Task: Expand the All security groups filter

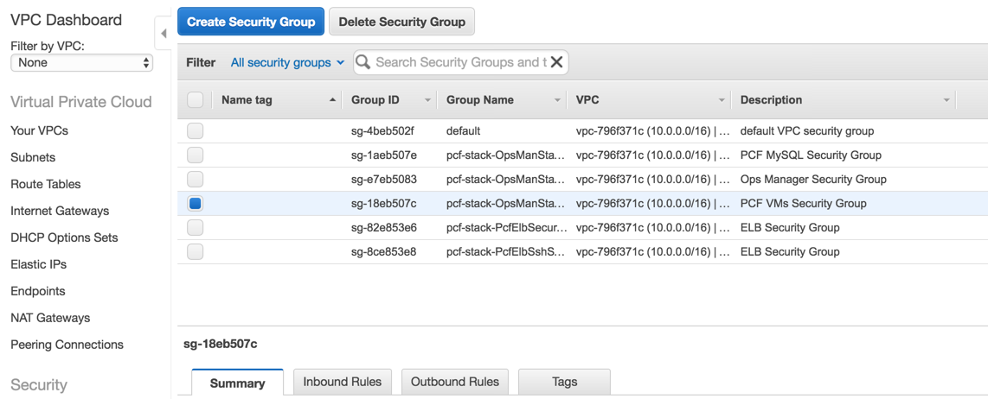Action: pyautogui.click(x=287, y=62)
